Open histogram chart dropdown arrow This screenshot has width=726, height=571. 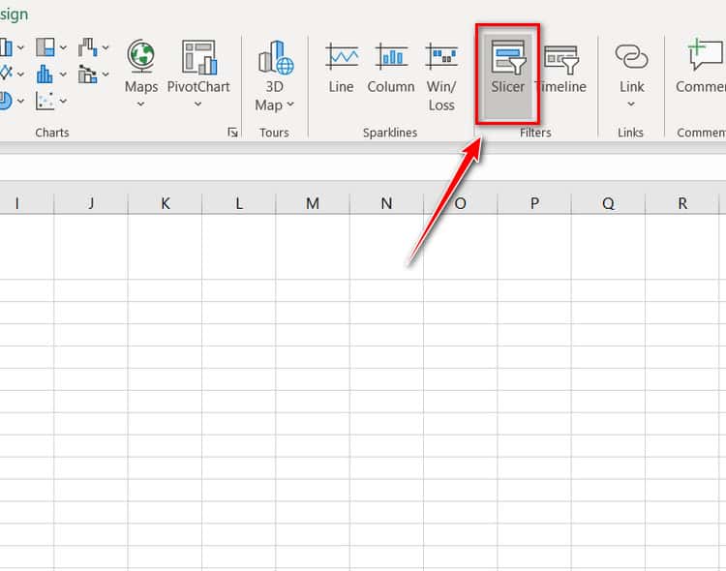point(64,75)
